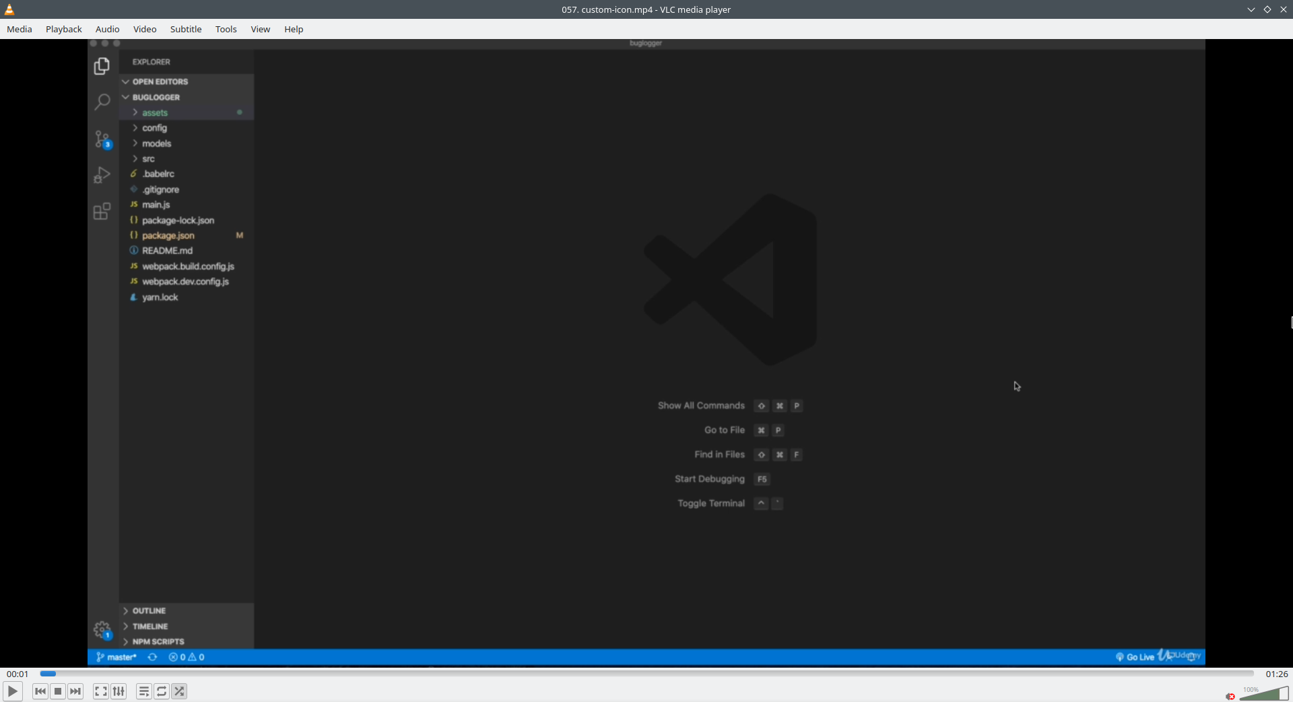Expand the src folder
The height and width of the screenshot is (702, 1293).
click(x=187, y=159)
